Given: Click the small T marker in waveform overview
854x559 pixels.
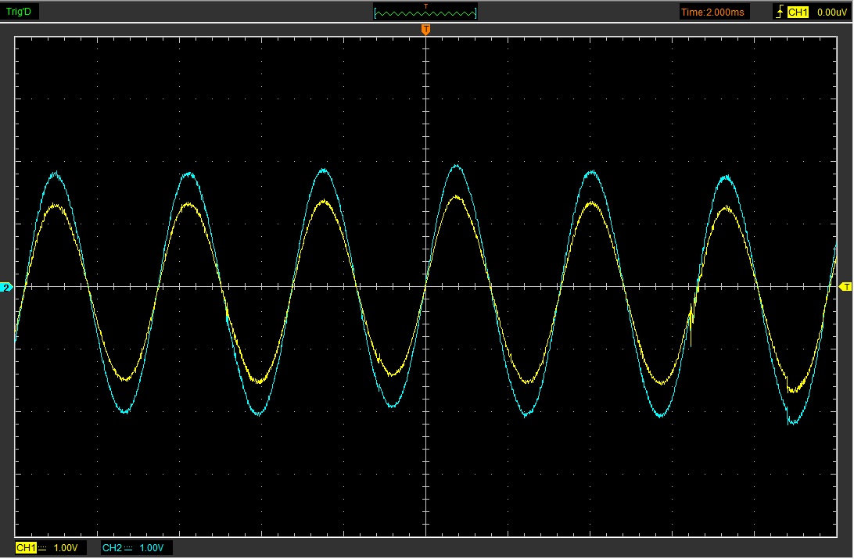Looking at the screenshot, I should [426, 6].
